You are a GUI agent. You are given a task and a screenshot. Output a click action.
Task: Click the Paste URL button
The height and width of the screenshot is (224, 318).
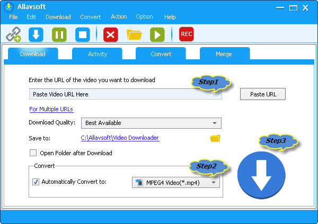coord(263,94)
